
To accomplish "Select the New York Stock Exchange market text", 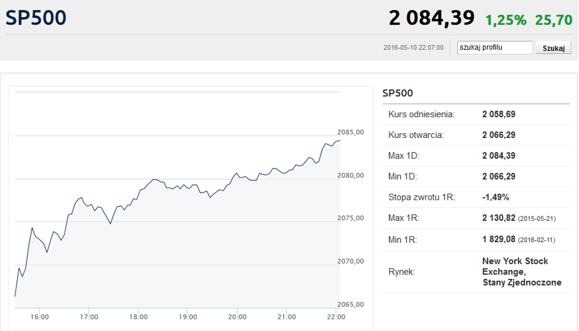I will (521, 272).
